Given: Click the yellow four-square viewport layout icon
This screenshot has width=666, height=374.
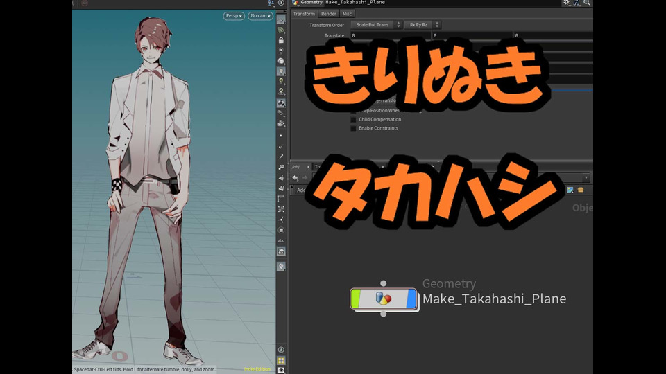Looking at the screenshot, I should point(281,360).
